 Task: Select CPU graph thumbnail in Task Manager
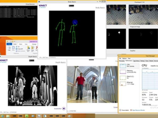(x=123, y=66)
